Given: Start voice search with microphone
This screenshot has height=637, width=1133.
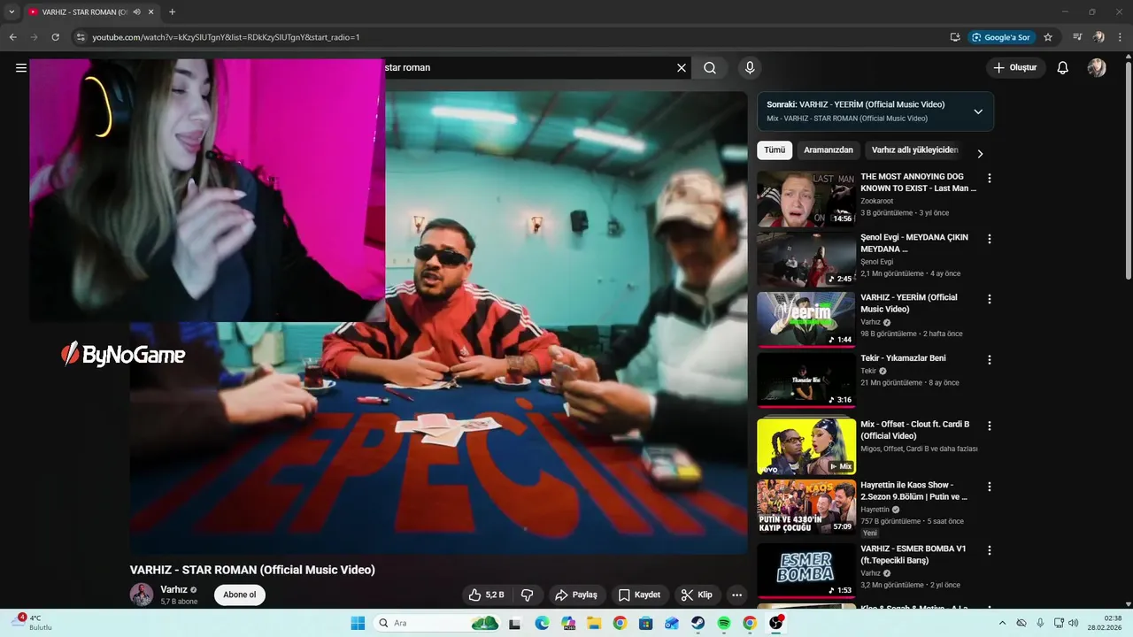Looking at the screenshot, I should tap(750, 67).
